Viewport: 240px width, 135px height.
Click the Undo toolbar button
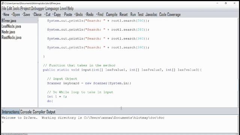pyautogui.click(x=79, y=15)
